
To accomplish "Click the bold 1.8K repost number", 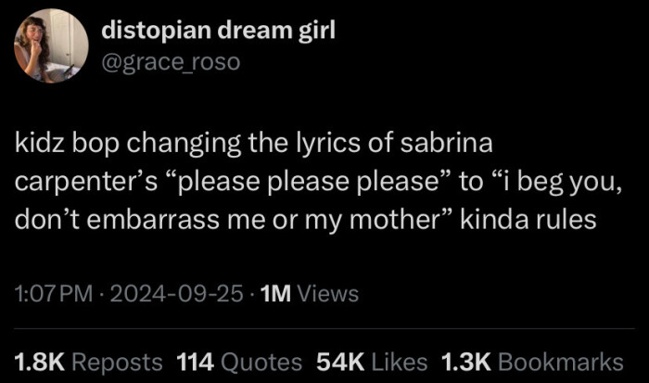I will tap(39, 361).
